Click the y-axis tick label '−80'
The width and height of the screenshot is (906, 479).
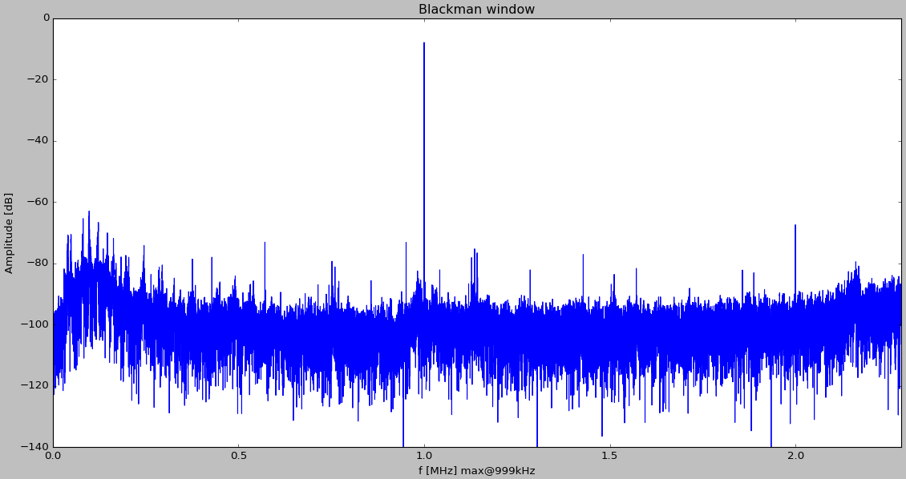pos(38,264)
